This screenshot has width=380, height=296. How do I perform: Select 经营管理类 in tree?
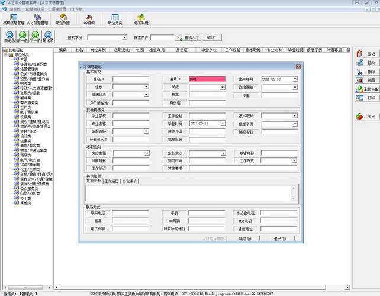point(29,69)
